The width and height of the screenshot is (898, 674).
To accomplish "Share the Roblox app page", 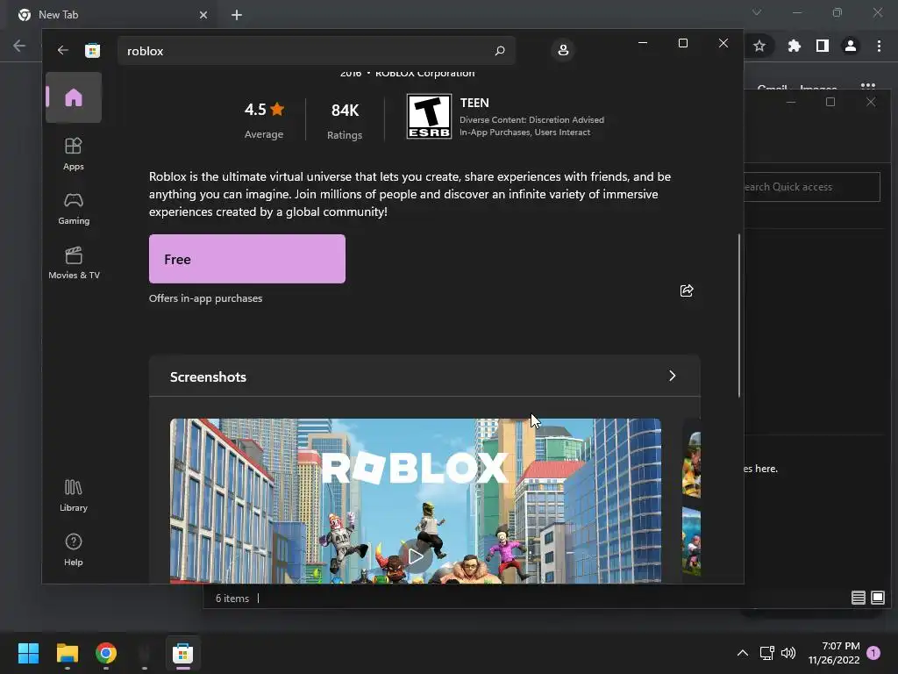I will tap(687, 290).
